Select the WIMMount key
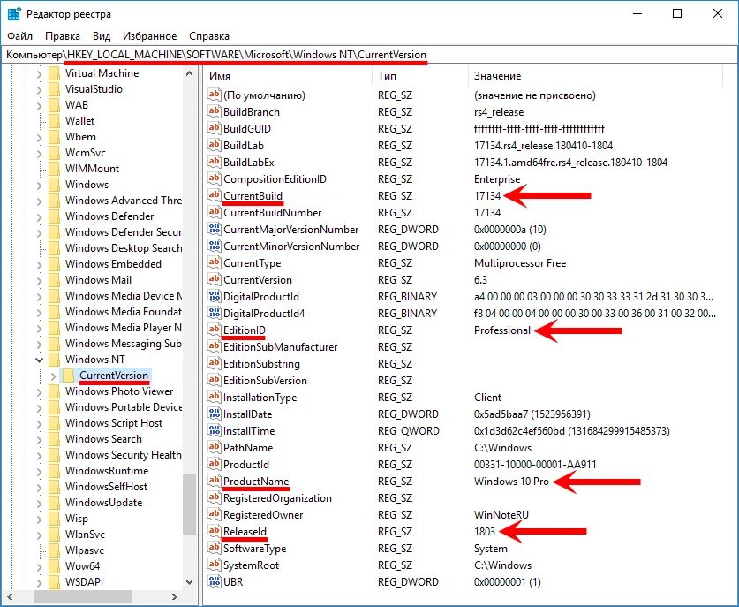The image size is (739, 607). tap(92, 169)
